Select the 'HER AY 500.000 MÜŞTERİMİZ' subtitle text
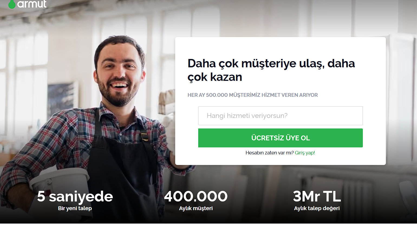 253,95
